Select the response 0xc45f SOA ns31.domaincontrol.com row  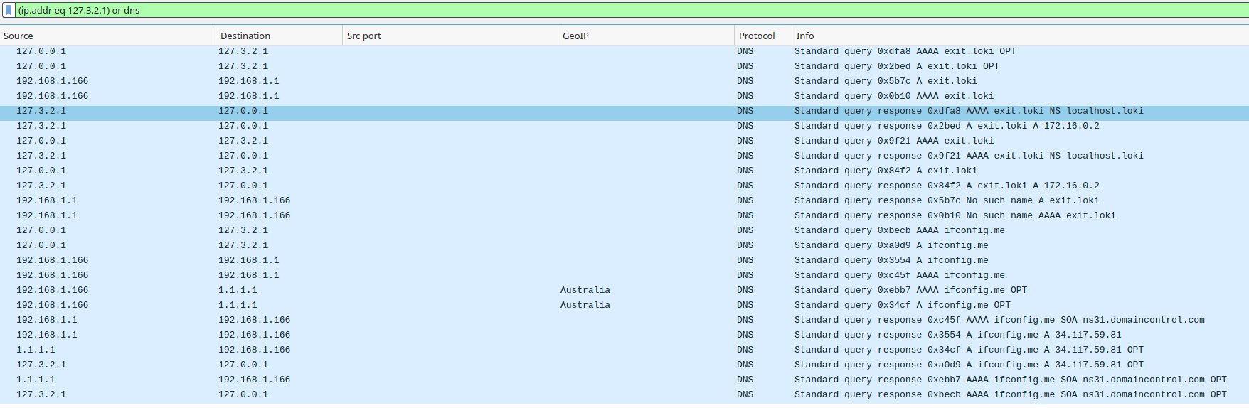[624, 320]
